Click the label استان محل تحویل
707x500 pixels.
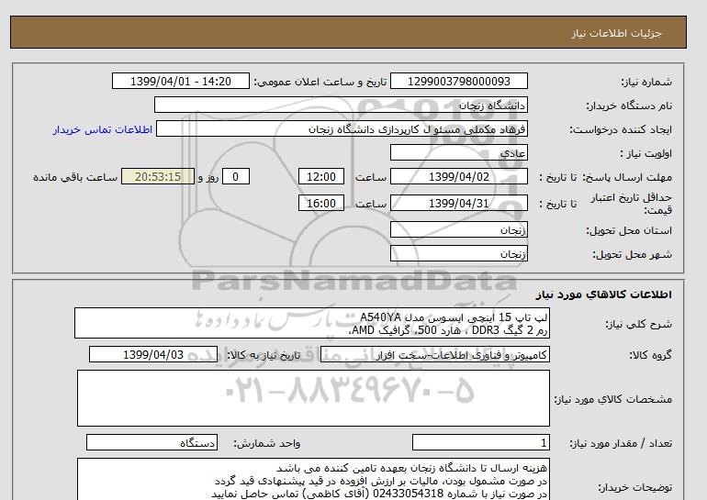click(629, 230)
